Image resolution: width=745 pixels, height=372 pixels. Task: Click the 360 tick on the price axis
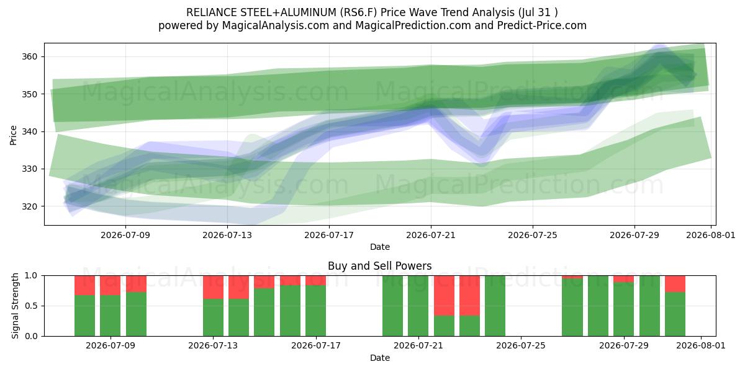(30, 56)
